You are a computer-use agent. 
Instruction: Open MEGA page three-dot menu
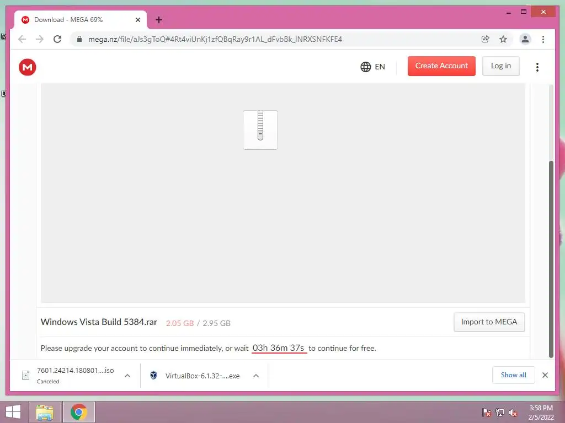(x=537, y=67)
